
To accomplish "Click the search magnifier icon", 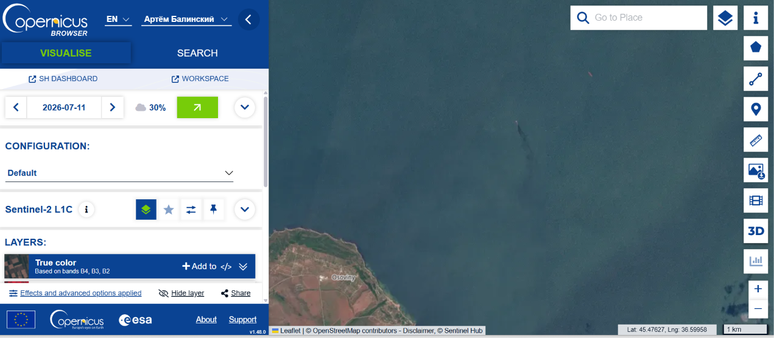I will point(583,18).
